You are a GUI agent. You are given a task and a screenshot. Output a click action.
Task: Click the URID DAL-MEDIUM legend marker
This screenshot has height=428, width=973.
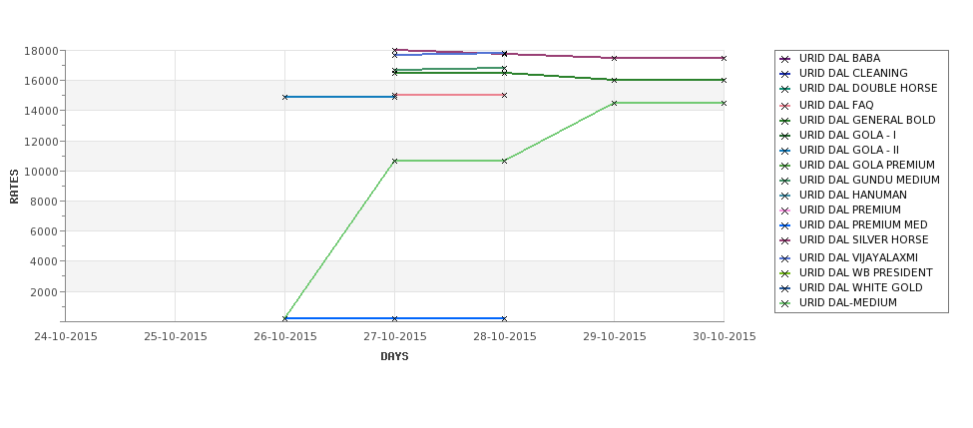(785, 303)
